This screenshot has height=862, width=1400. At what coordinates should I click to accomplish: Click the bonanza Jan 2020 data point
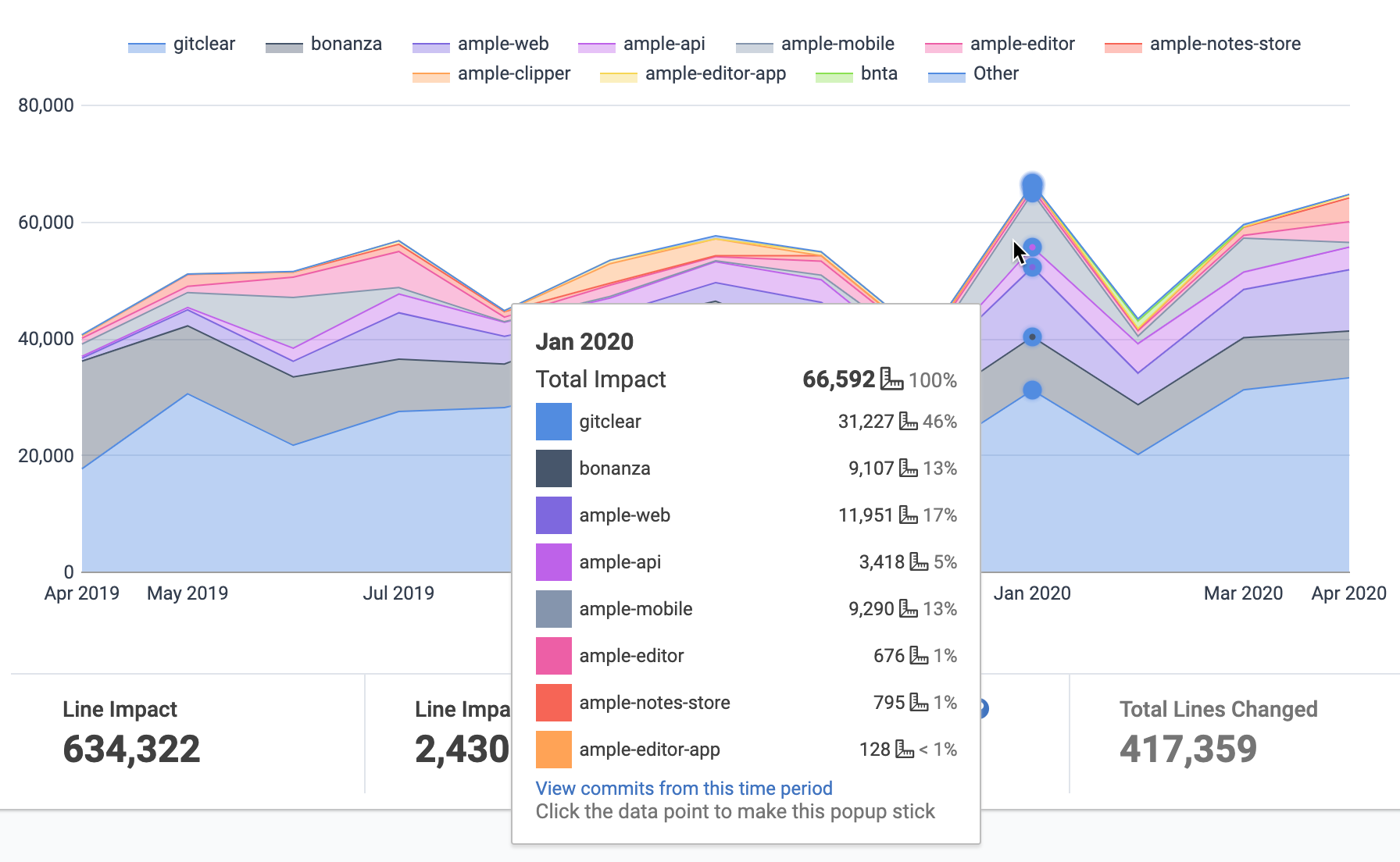(x=1032, y=337)
